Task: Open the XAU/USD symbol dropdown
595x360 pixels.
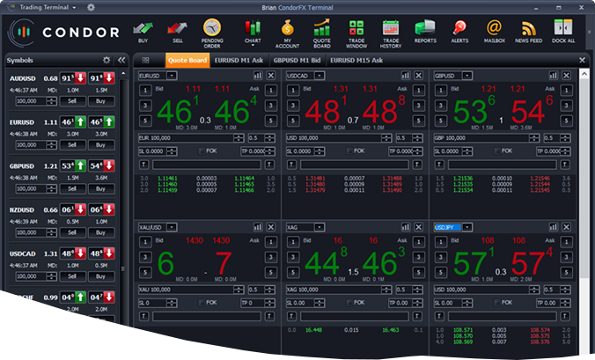Action: [x=172, y=227]
